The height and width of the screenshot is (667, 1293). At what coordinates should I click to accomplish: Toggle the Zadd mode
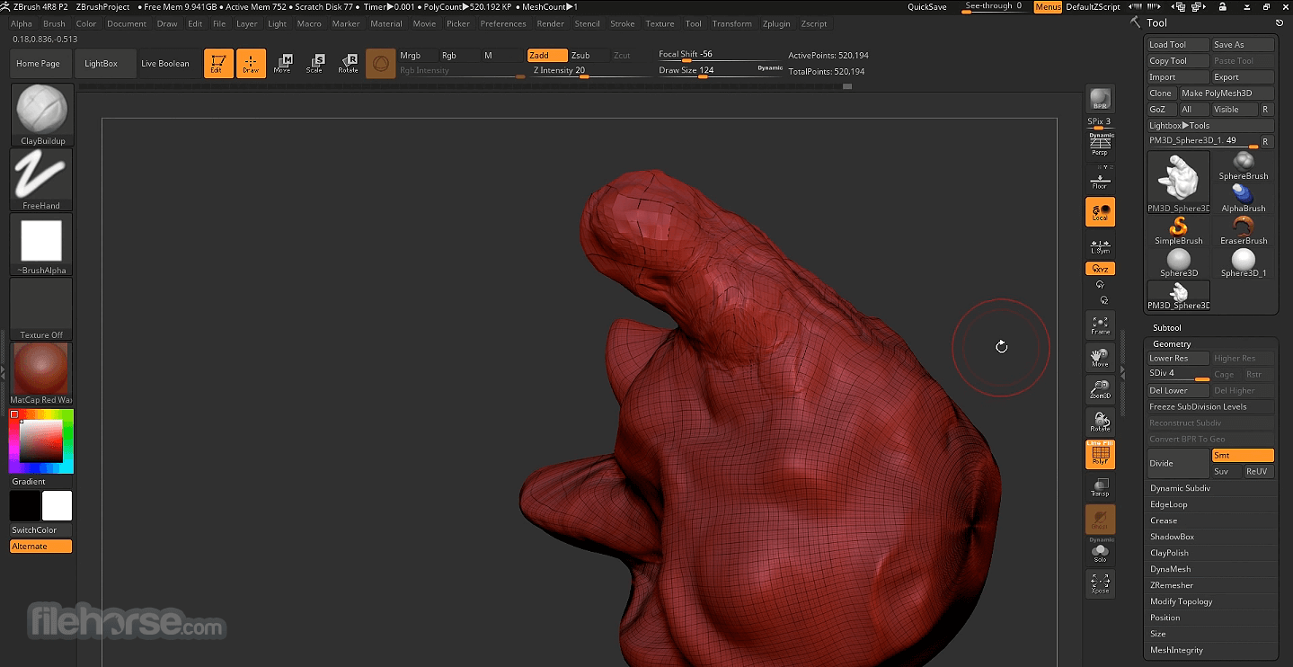click(x=547, y=56)
